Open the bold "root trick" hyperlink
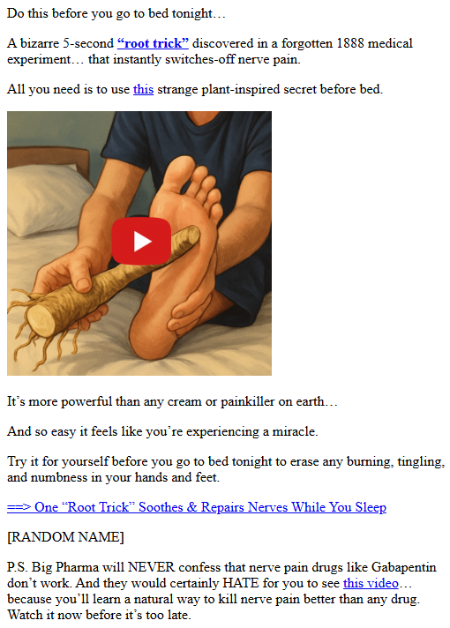450x628 pixels. coord(153,43)
